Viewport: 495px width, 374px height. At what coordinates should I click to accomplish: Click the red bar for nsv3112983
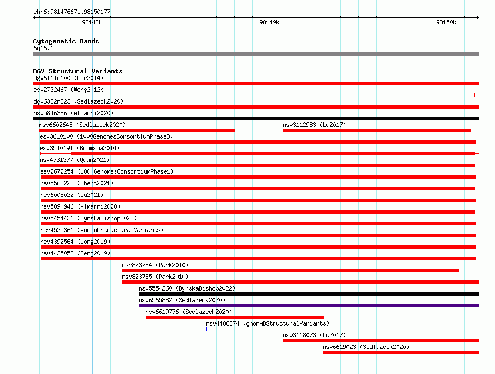tap(377, 130)
